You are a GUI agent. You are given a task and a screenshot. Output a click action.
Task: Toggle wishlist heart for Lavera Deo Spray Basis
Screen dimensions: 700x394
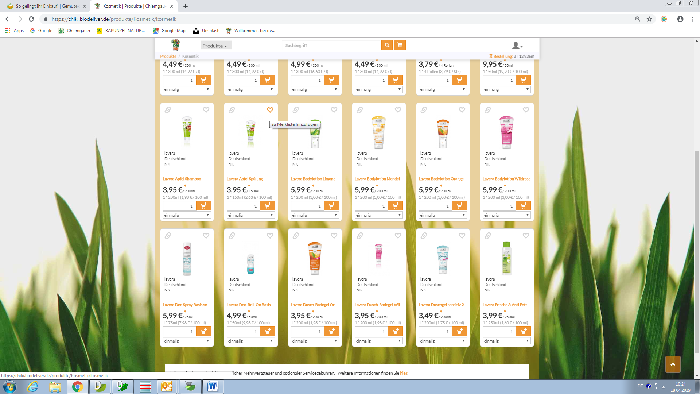click(x=206, y=236)
